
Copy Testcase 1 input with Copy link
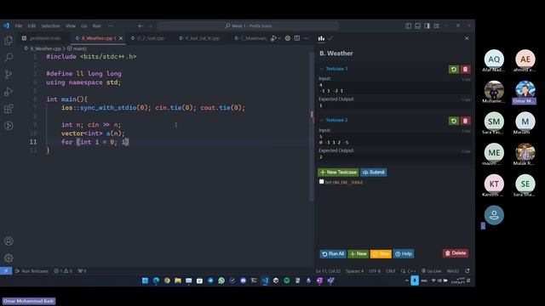click(466, 79)
